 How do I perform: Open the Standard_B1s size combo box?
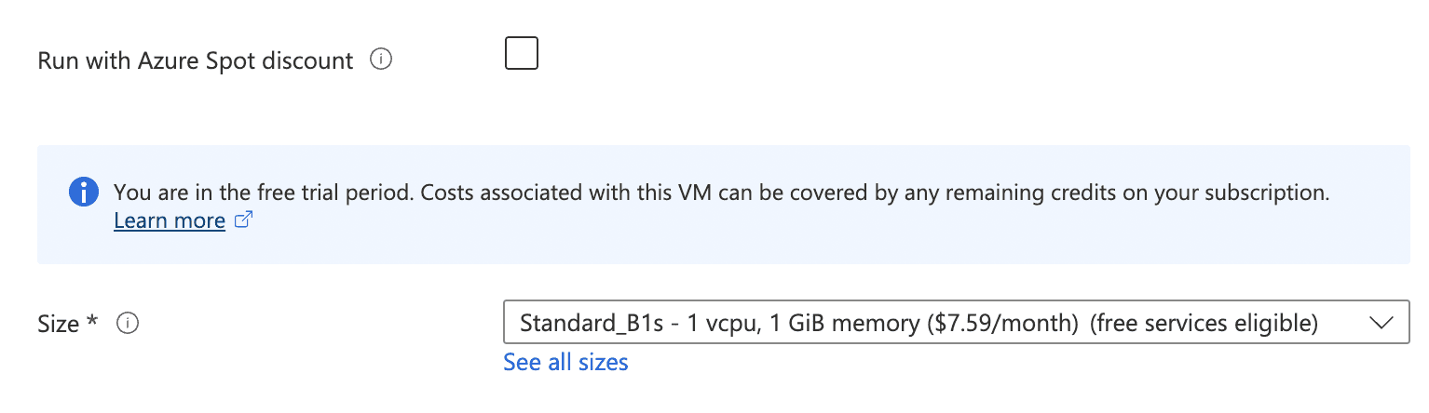(x=956, y=323)
